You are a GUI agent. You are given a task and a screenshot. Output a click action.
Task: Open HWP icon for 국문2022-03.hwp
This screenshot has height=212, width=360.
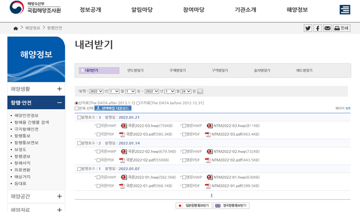[x=124, y=126]
